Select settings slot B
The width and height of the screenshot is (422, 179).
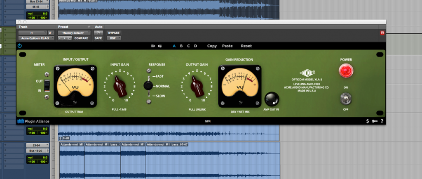(x=181, y=46)
